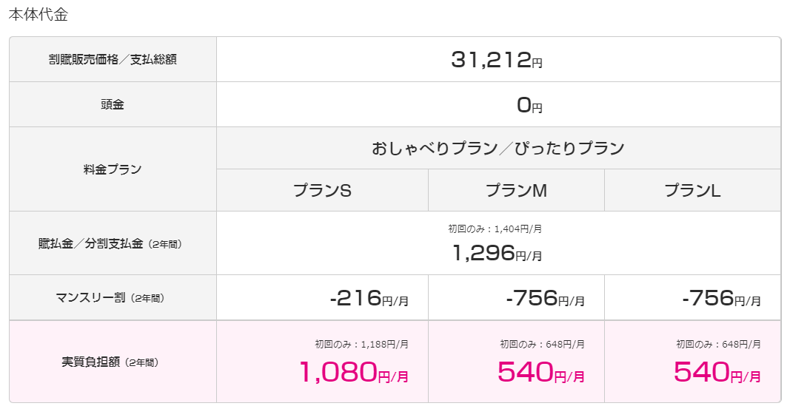Click the 初回のみ：1,404円/月 note
This screenshot has height=406, width=787.
tap(495, 229)
